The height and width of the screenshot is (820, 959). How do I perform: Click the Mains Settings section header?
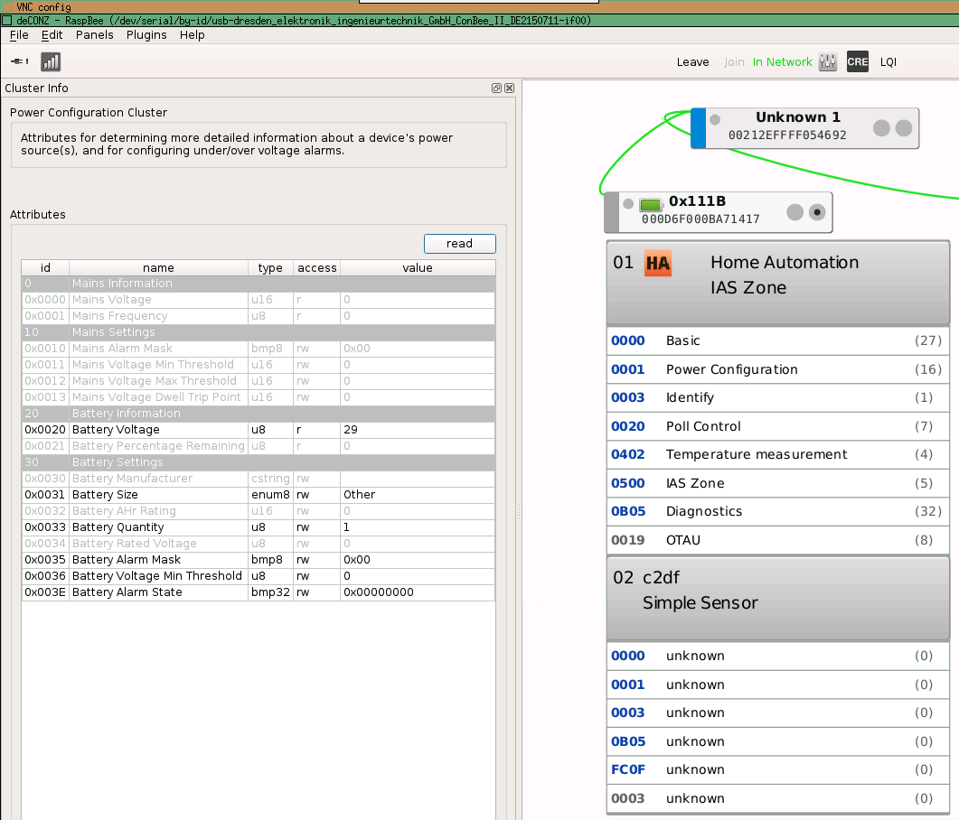(259, 331)
